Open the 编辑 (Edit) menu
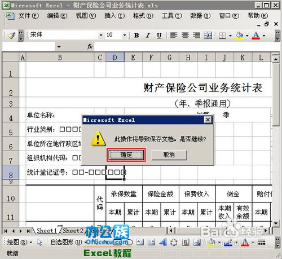Screen dimensions: 282x259 pos(57,16)
